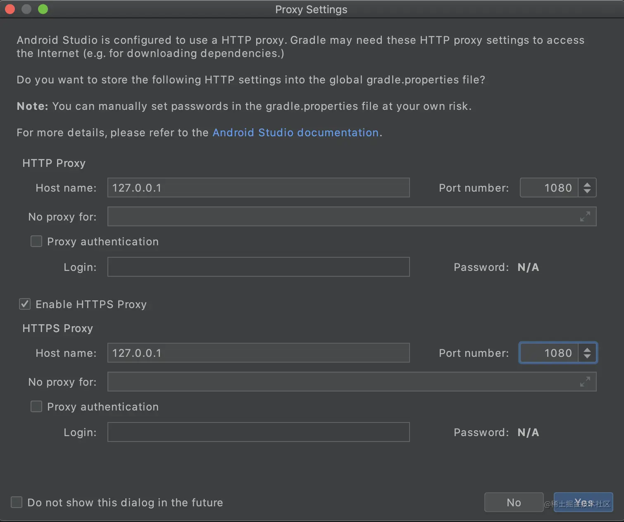The image size is (624, 522).
Task: Decrease HTTP Proxy port number
Action: (587, 191)
